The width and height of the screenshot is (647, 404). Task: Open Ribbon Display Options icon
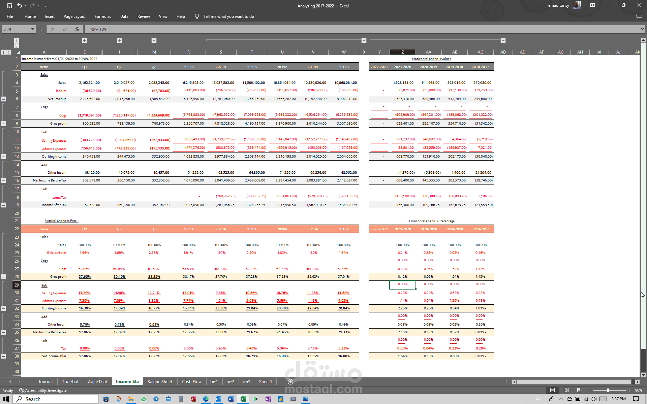592,5
